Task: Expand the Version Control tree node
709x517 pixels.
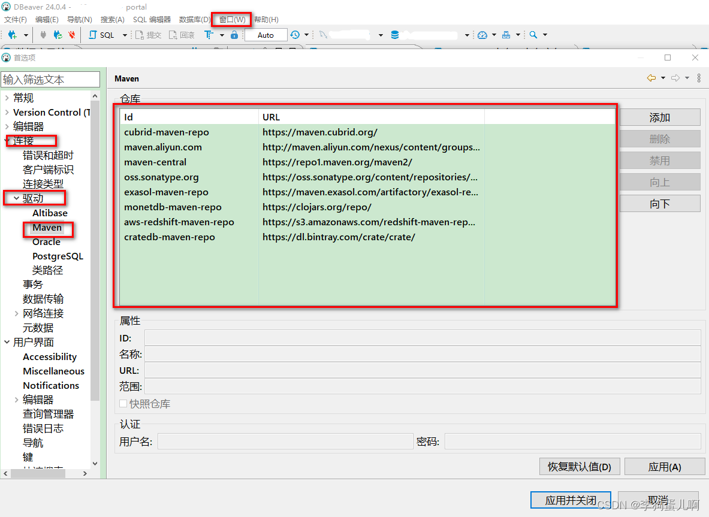Action: [7, 112]
